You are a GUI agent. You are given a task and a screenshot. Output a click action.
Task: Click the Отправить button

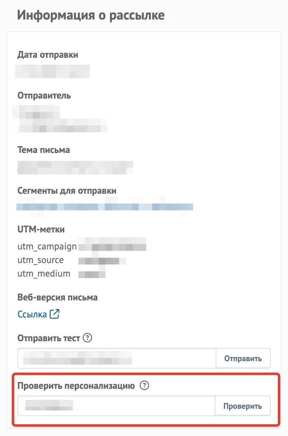243,358
